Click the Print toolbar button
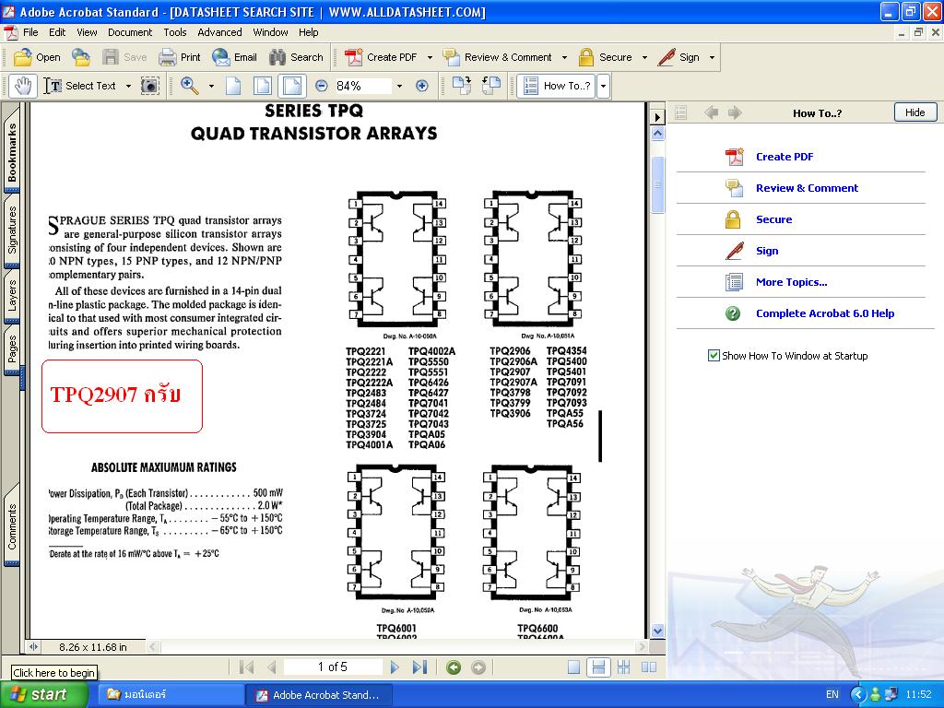 [179, 57]
